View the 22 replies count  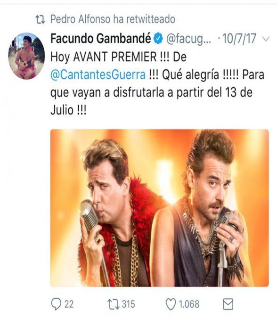[69, 304]
